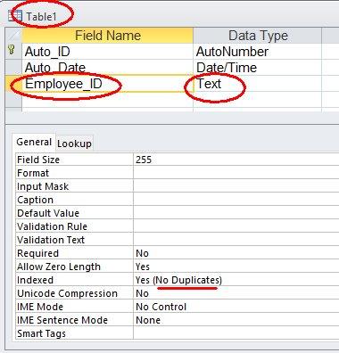Image resolution: width=339 pixels, height=353 pixels.
Task: Click the Auto_ID field name cell
Action: (x=108, y=52)
